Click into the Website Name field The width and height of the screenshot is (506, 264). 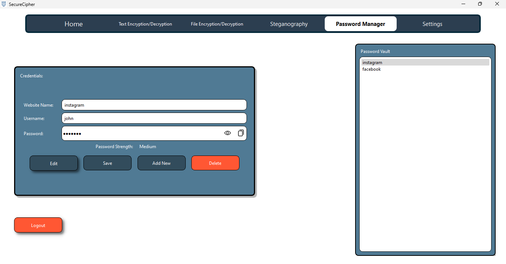[x=154, y=105]
